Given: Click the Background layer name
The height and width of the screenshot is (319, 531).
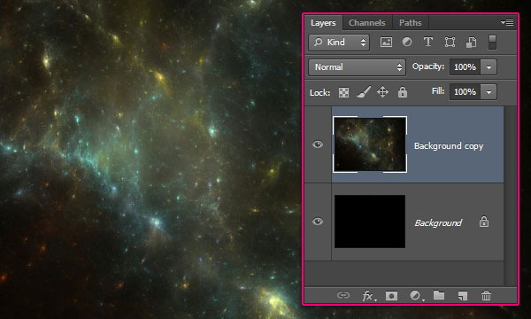Looking at the screenshot, I should (438, 222).
